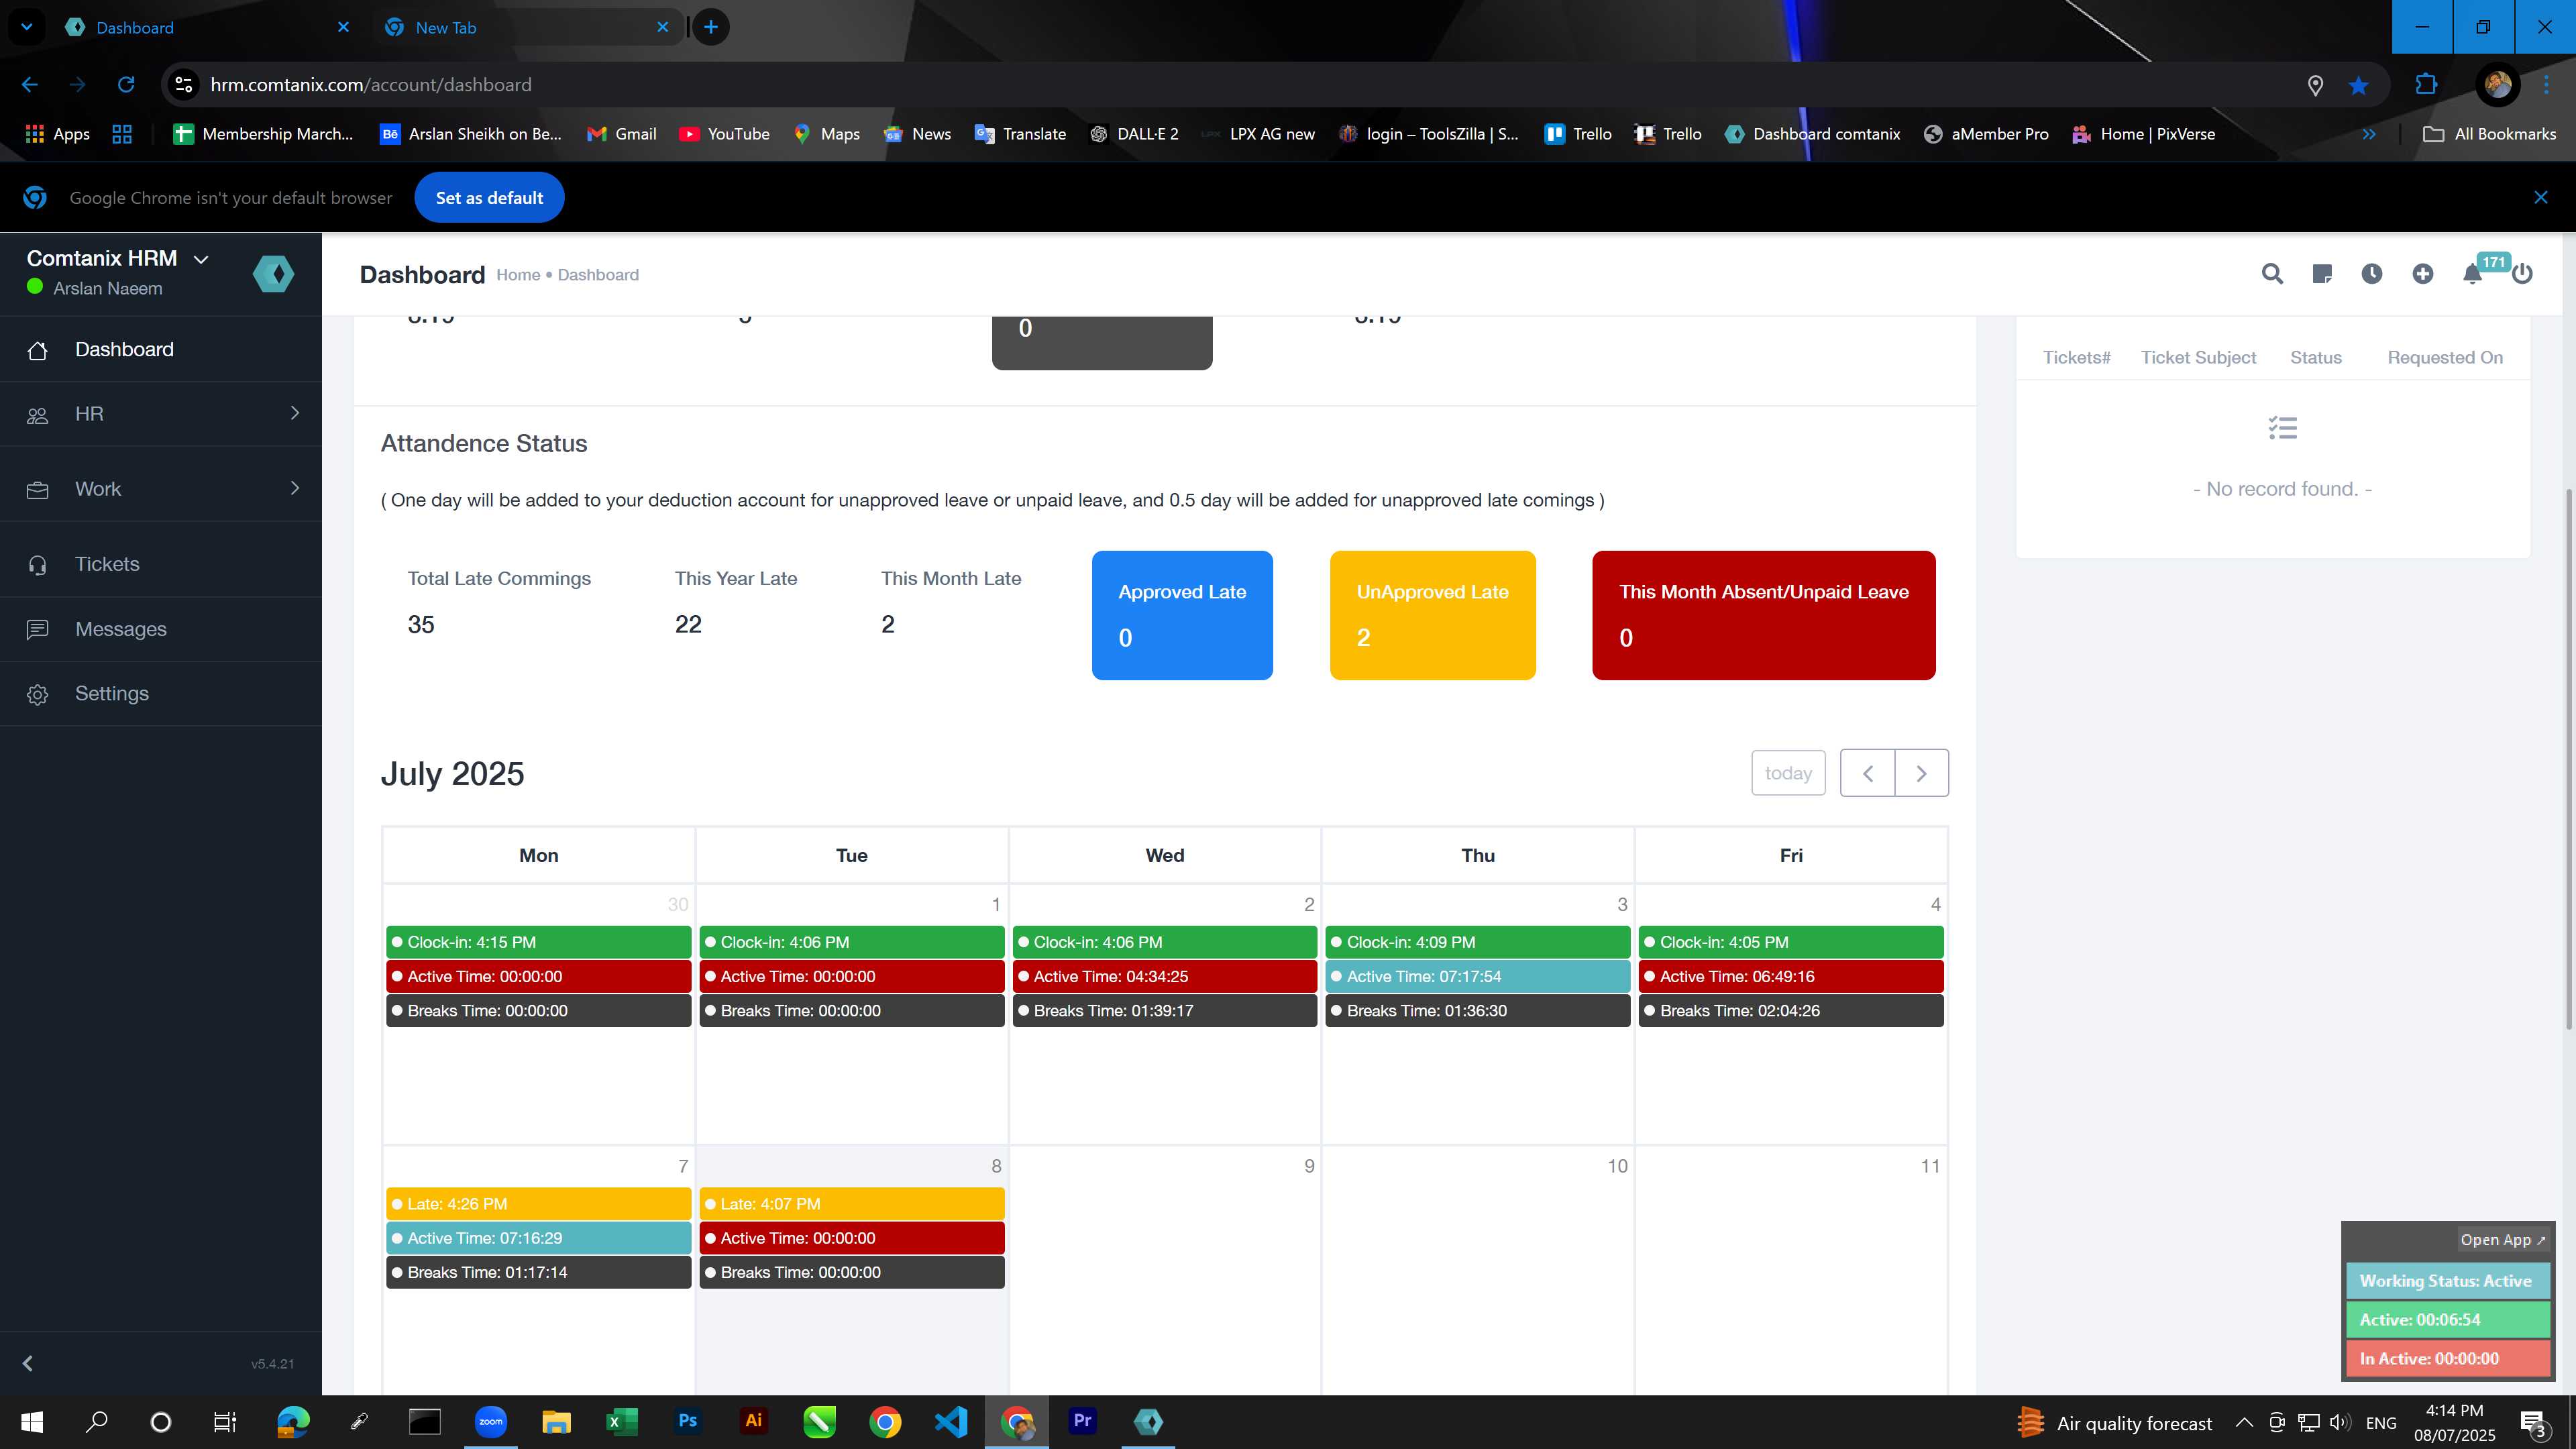The width and height of the screenshot is (2576, 1449).
Task: Expand the Work sidebar menu
Action: 161,489
